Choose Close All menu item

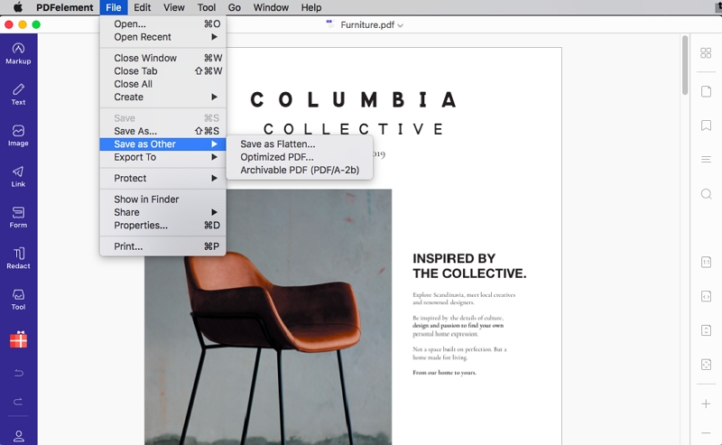tap(163, 84)
